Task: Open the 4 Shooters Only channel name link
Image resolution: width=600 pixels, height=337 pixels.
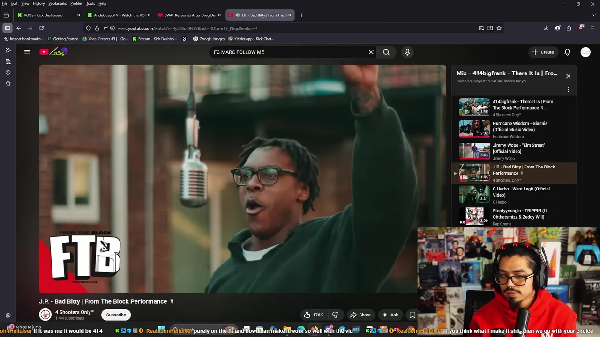Action: (x=75, y=312)
